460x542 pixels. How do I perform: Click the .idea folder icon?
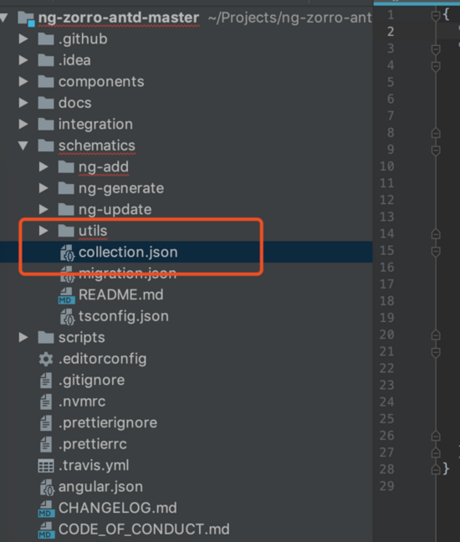[x=46, y=60]
